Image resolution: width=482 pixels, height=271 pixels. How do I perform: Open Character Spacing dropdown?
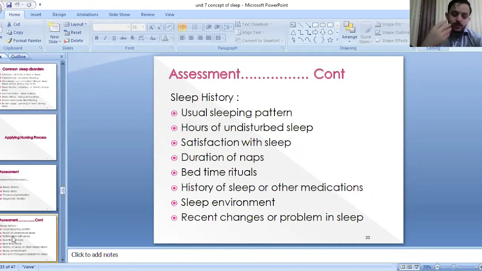(x=142, y=38)
